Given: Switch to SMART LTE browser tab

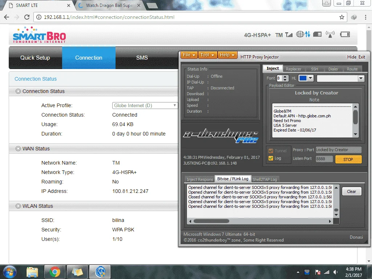Looking at the screenshot, I should pos(38,5).
